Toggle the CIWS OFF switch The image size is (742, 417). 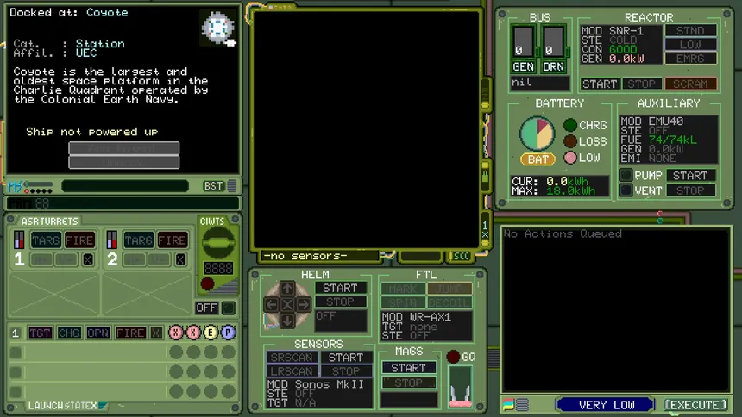(x=207, y=308)
